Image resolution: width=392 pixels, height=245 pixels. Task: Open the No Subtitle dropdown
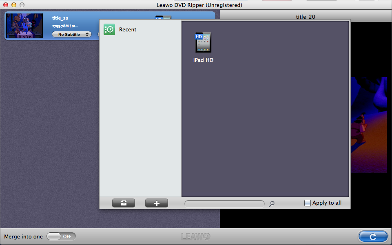[x=72, y=35]
